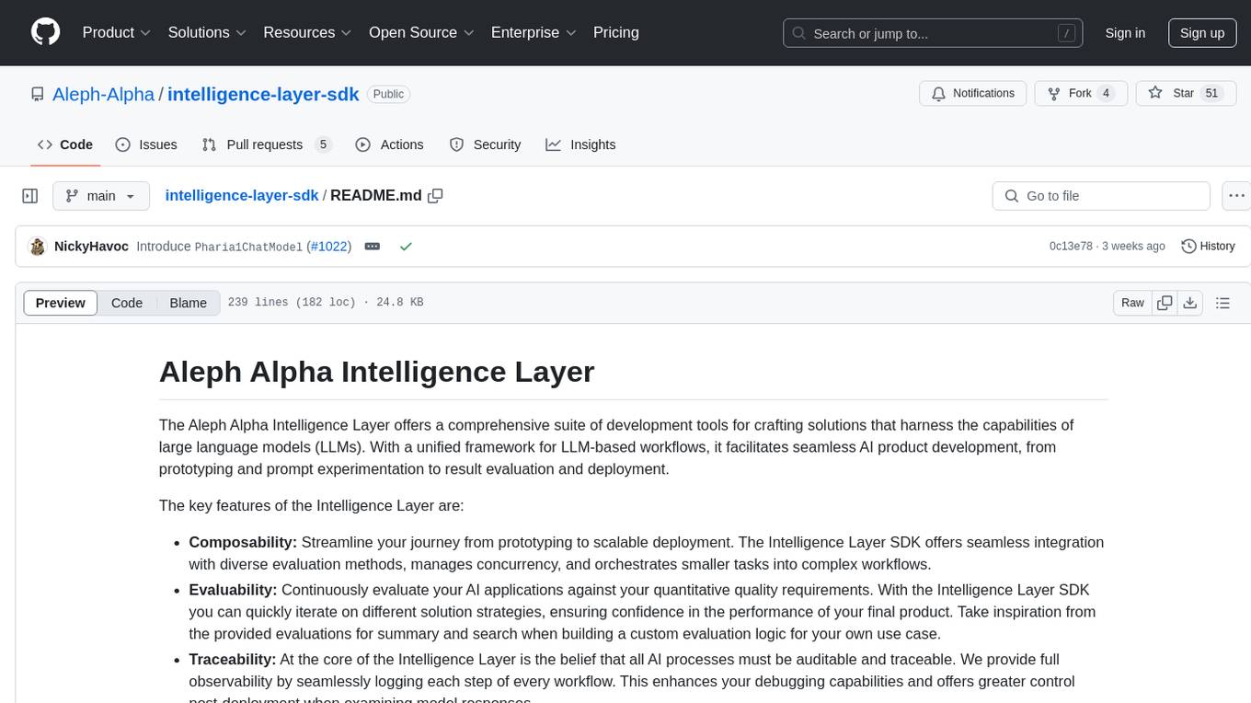View the commit status check mark
1251x703 pixels.
(x=406, y=247)
